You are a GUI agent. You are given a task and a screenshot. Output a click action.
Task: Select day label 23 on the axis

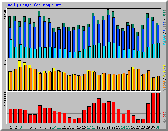(118, 127)
